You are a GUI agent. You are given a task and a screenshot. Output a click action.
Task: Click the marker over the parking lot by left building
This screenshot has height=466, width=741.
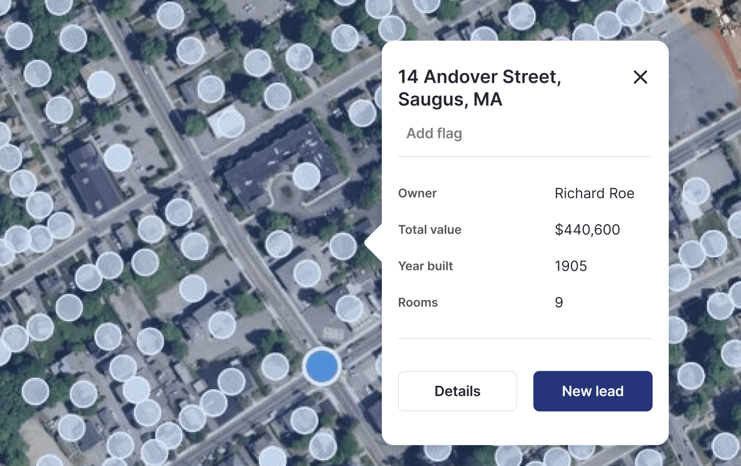pyautogui.click(x=118, y=158)
